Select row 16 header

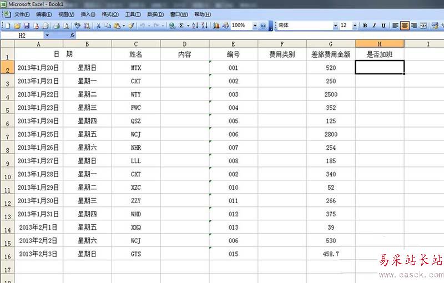(7, 254)
